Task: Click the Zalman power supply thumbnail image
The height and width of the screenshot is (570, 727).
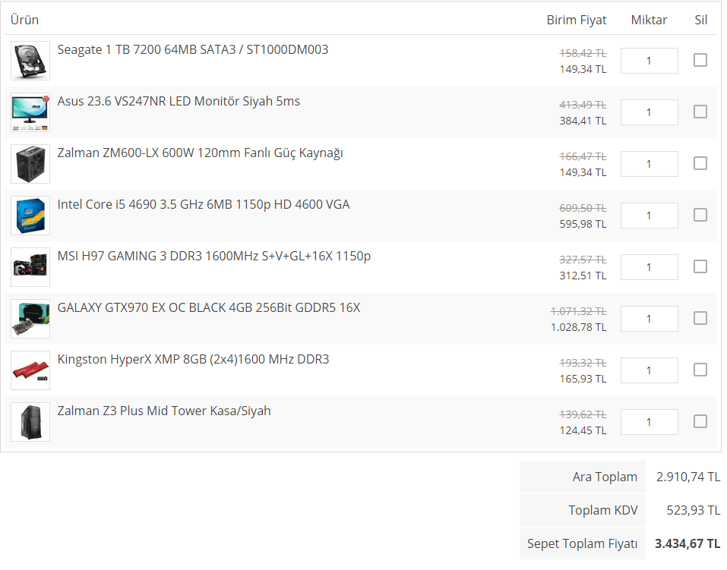Action: [30, 164]
